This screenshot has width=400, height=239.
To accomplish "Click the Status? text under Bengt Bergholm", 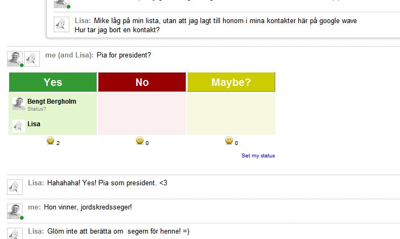I will pos(37,109).
